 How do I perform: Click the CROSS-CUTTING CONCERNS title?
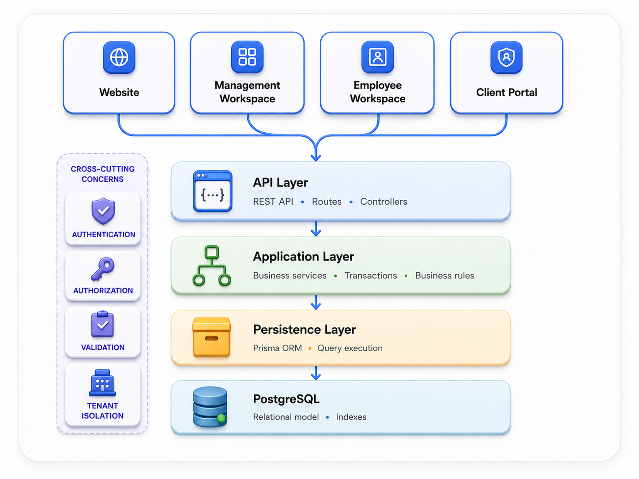coord(103,174)
